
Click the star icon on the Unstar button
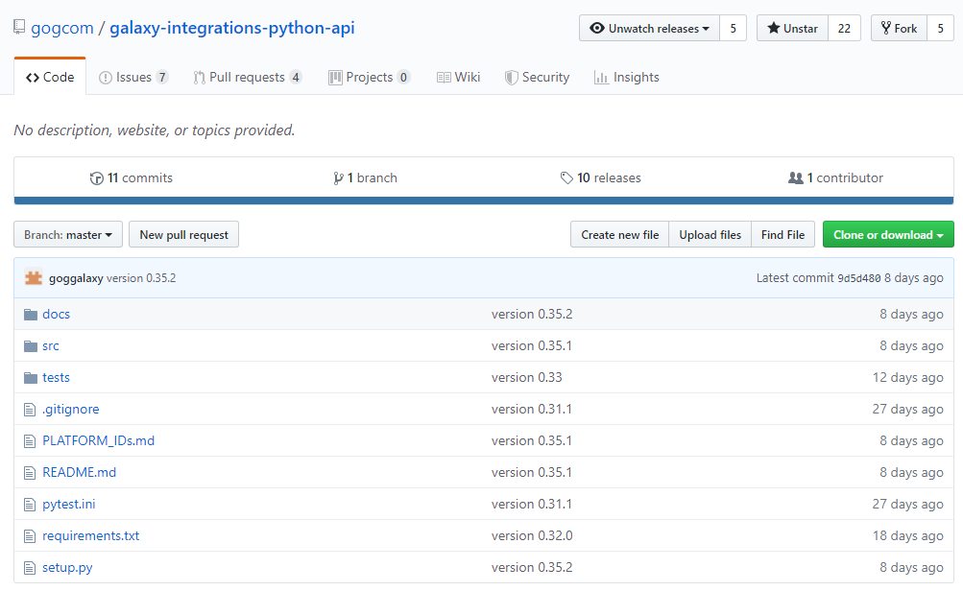773,28
